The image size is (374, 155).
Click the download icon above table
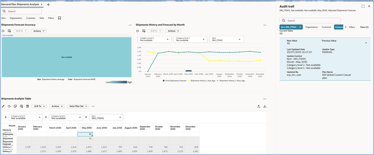[265, 106]
